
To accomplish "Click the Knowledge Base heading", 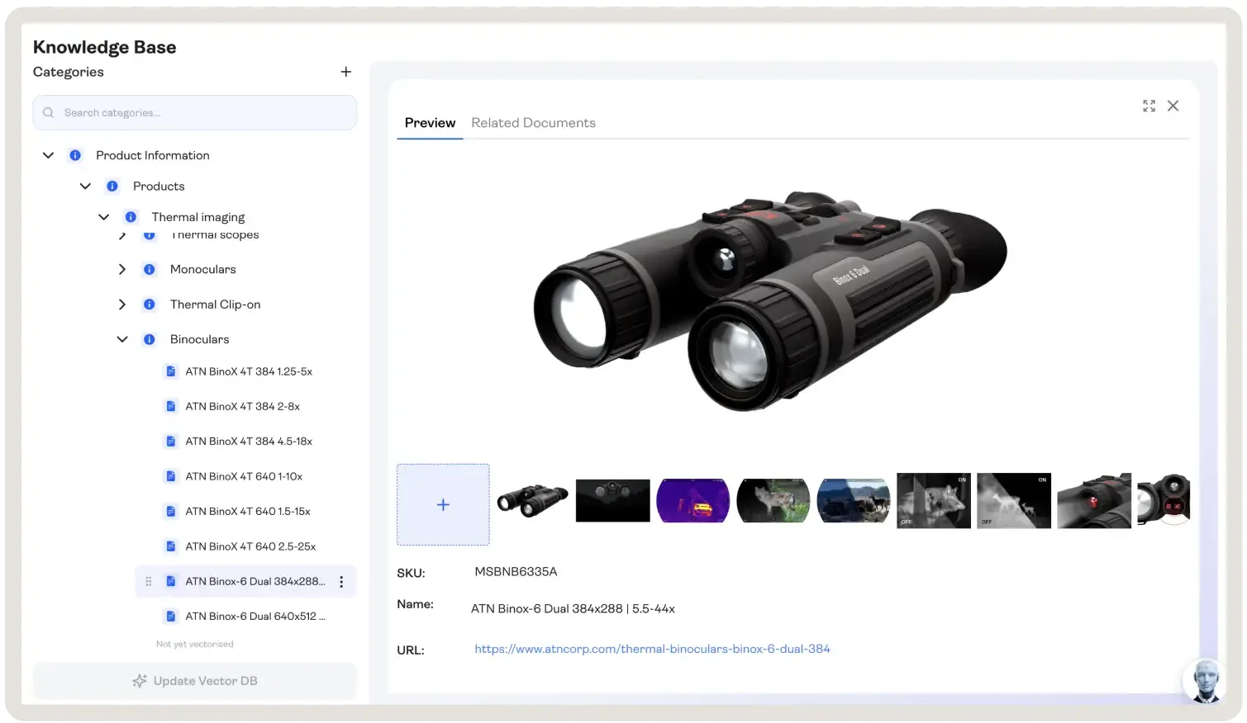I will click(104, 47).
